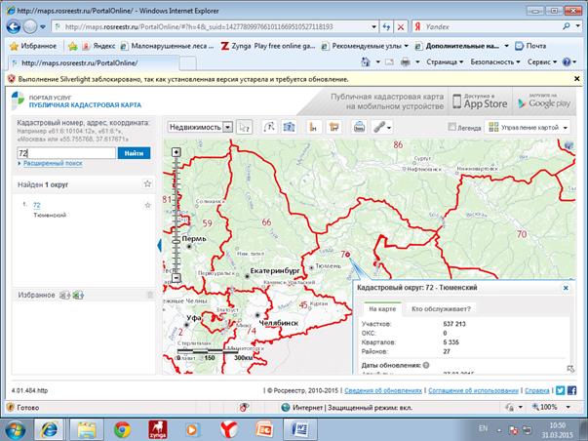The height and width of the screenshot is (441, 588).
Task: Click the favorites export icon next to Избранное
Action: pyautogui.click(x=78, y=296)
